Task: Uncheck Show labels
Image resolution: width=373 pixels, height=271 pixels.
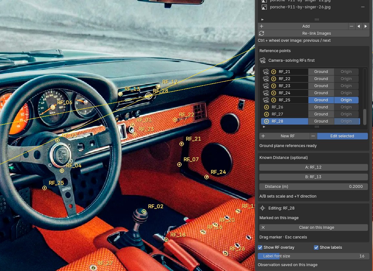Action: tap(316, 248)
